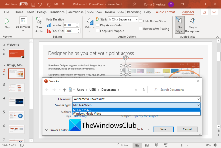Expand Browse Folders in Save As
Screen dimensions: 221x148
coord(57,130)
